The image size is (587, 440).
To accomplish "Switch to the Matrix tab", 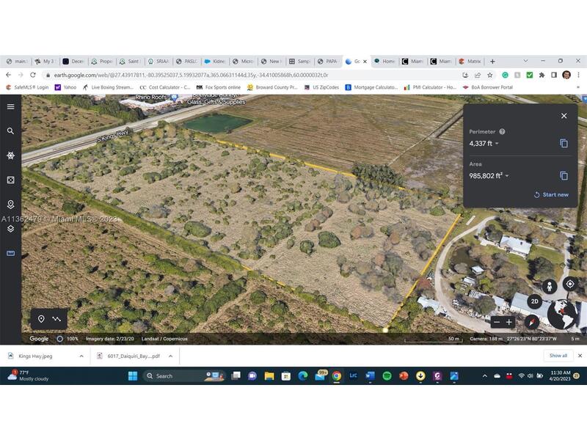I will tap(470, 62).
